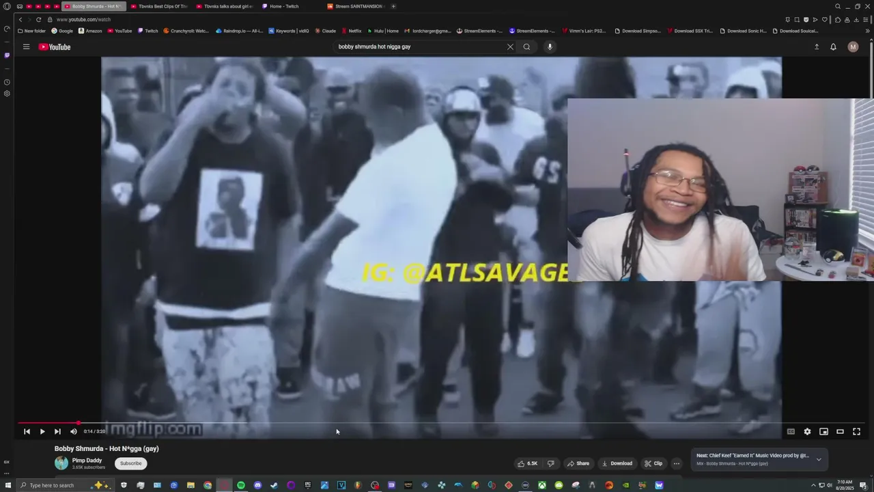Screen dimensions: 874x492
Task: Open the Claude bookmark
Action: click(325, 31)
